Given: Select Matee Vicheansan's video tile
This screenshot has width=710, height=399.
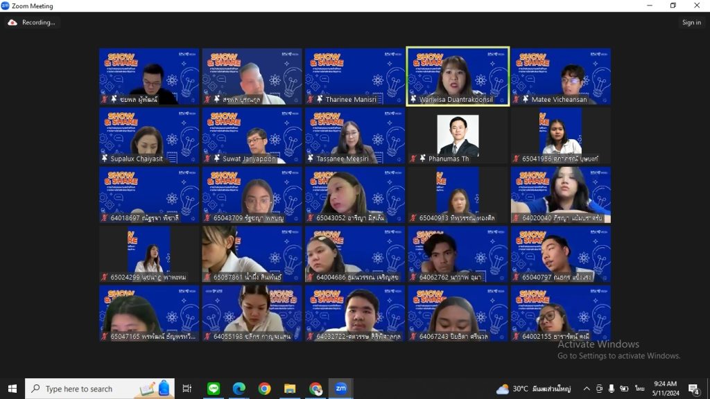Looking at the screenshot, I should 560,76.
